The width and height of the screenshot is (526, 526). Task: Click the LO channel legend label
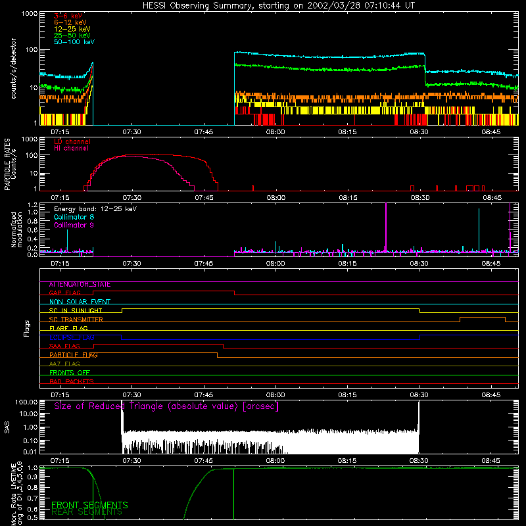(x=72, y=141)
